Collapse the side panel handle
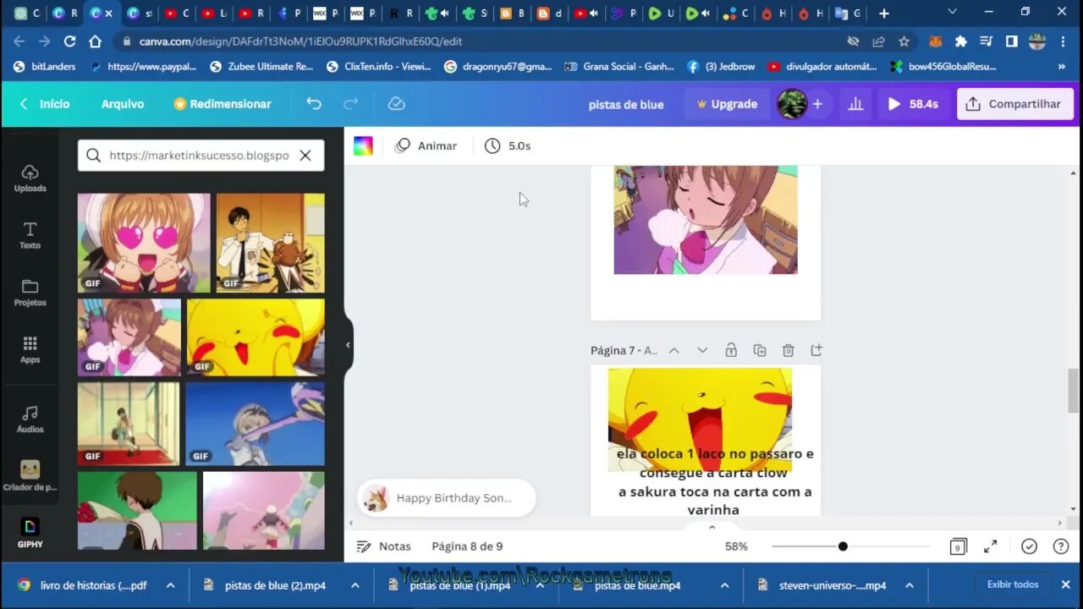Viewport: 1083px width, 609px height. [348, 345]
